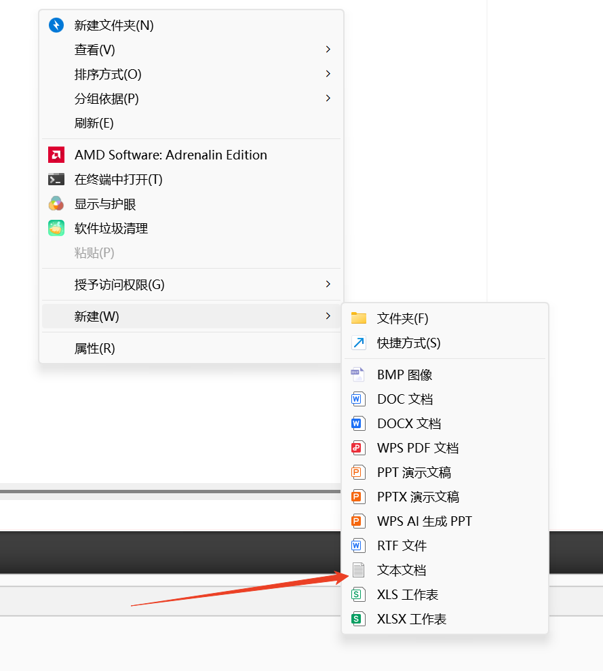Click the red WPS PDF 文档 icon
603x671 pixels.
[x=358, y=448]
